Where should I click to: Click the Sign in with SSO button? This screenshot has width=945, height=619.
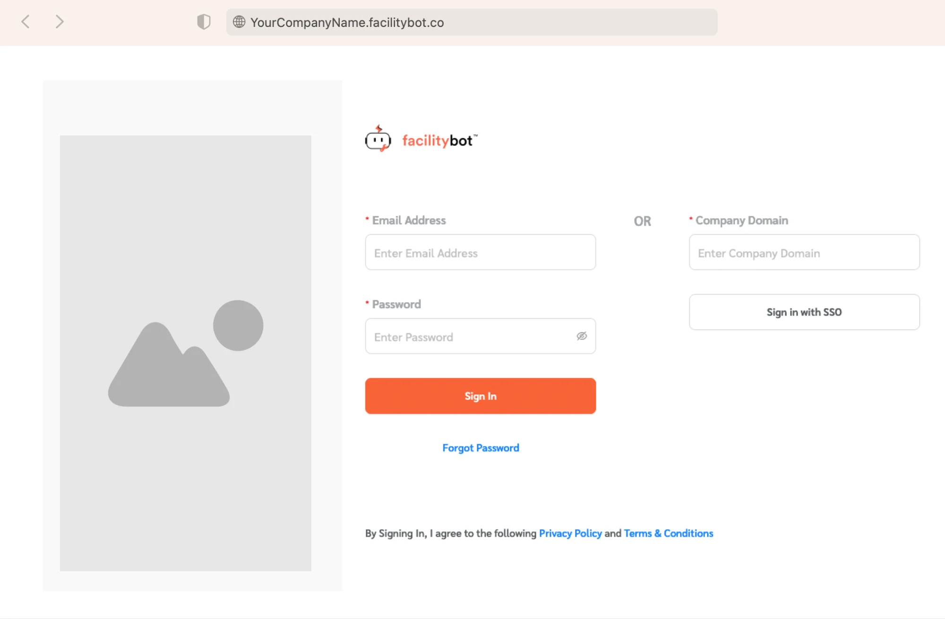[x=804, y=312]
